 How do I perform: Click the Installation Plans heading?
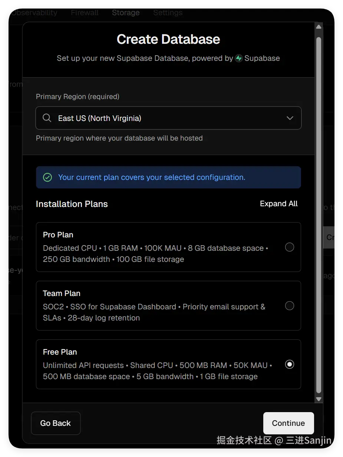click(x=72, y=204)
